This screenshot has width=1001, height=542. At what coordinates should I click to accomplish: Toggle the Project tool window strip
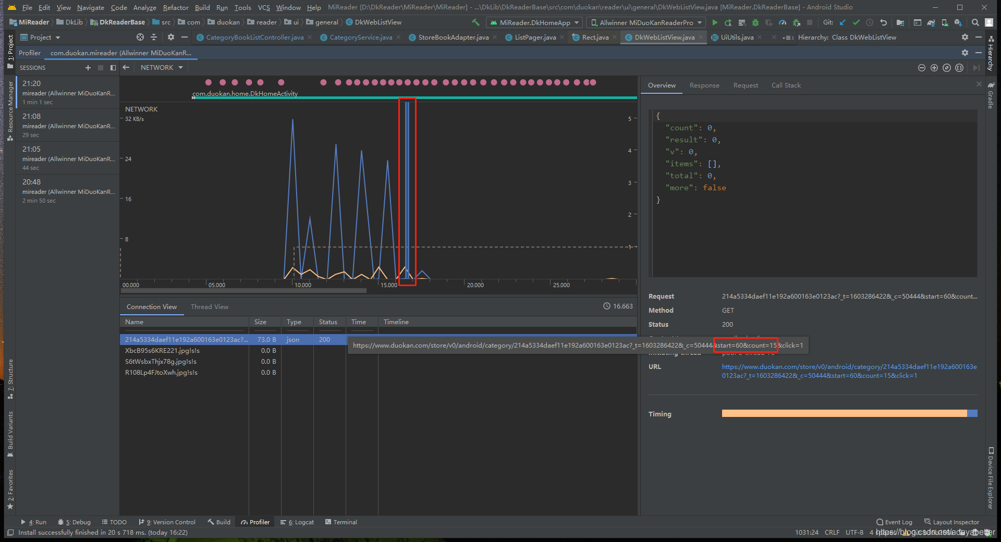[10, 52]
